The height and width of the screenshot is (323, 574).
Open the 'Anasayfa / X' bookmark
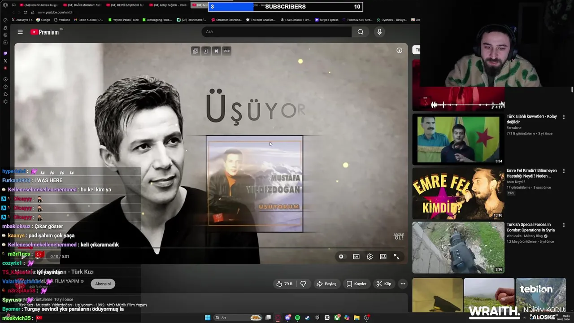(22, 20)
